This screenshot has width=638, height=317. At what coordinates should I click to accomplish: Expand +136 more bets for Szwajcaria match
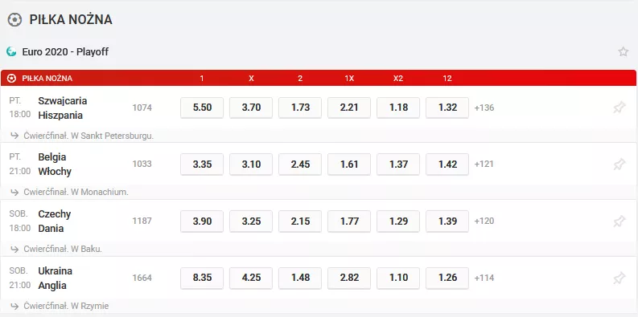(x=484, y=108)
